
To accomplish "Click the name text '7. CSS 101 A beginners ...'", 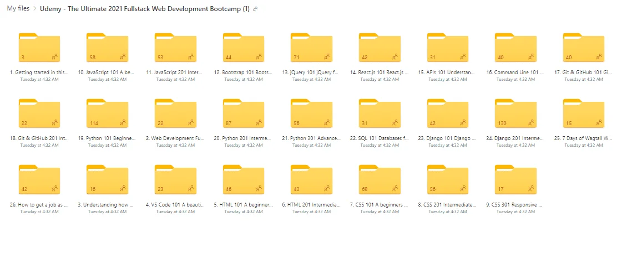I will click(x=380, y=205).
